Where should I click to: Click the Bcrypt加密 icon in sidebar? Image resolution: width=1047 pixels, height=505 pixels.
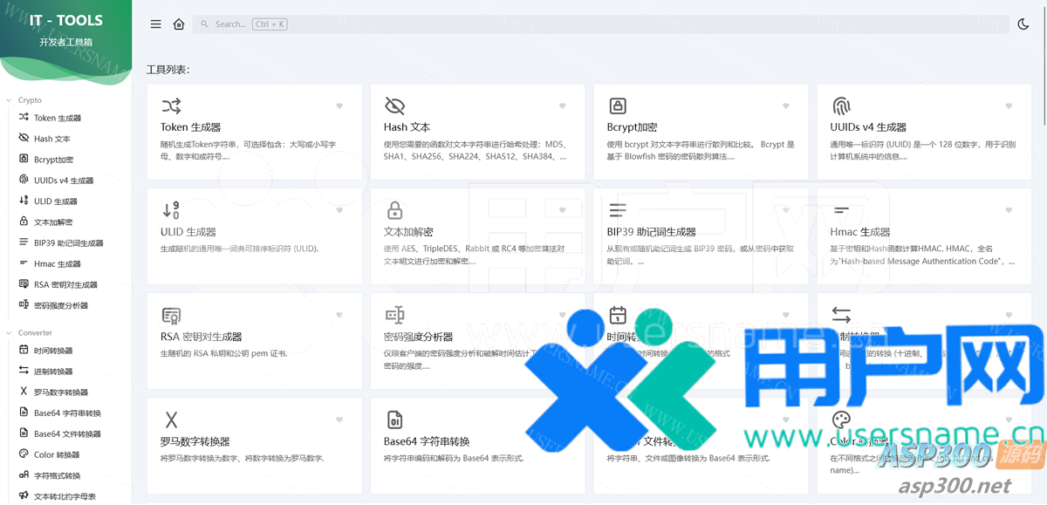pos(24,160)
